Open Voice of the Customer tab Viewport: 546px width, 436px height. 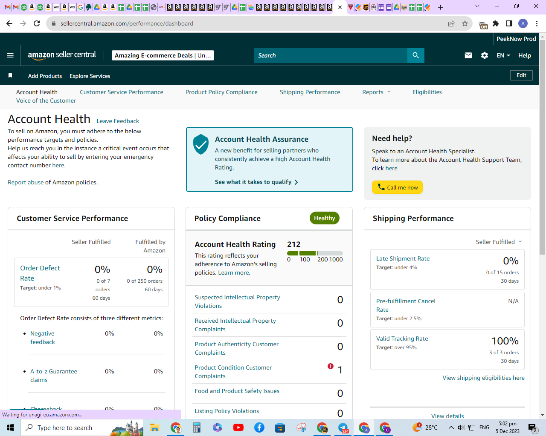pyautogui.click(x=46, y=100)
